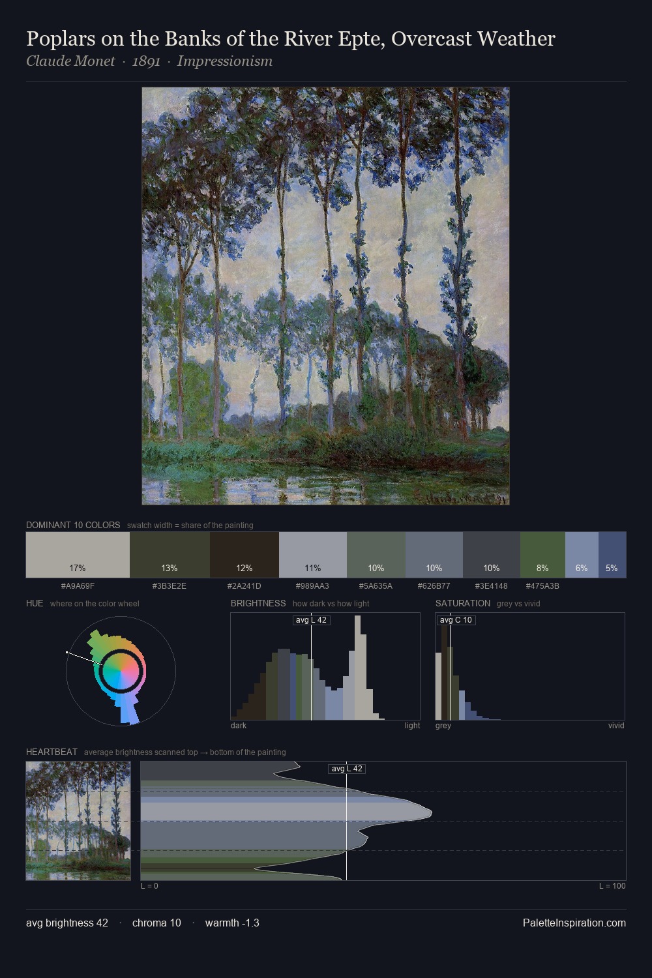Open the main Monet poplars painting image
Screen dimensions: 652x978
pos(326,296)
